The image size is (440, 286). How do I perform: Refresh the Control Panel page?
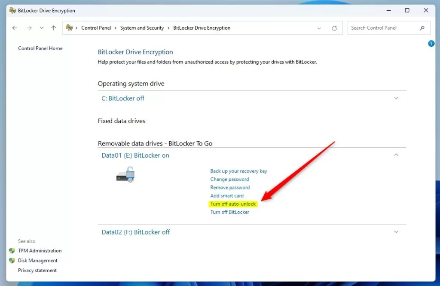[x=334, y=28]
